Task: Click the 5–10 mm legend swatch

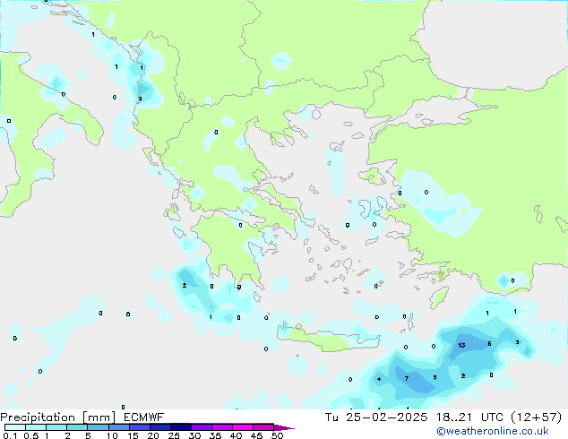Action: (x=98, y=427)
